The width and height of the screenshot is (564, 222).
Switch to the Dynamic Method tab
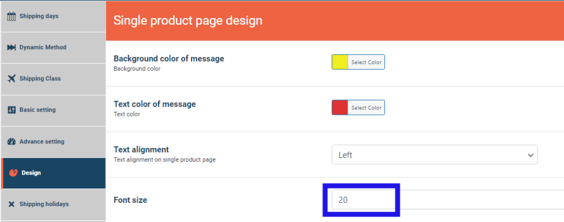42,47
